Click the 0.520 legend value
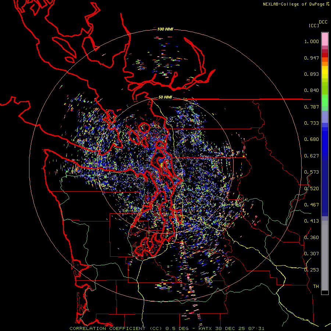This screenshot has width=331, height=331. pos(312,189)
